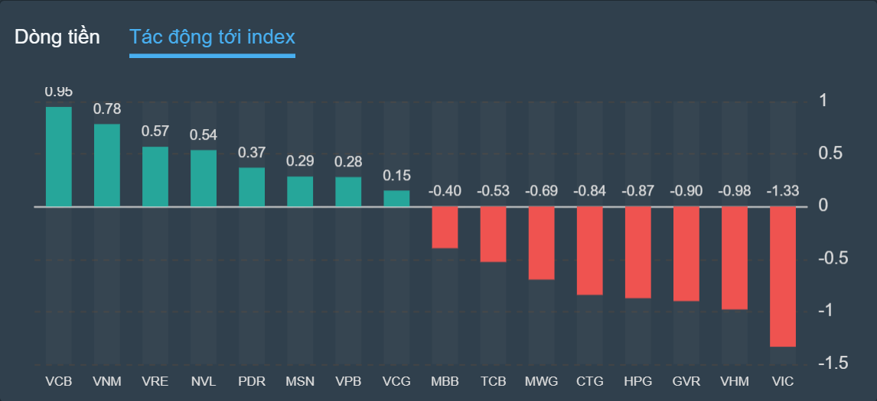Select the Tác động tới index tab
877x401 pixels.
pos(212,37)
